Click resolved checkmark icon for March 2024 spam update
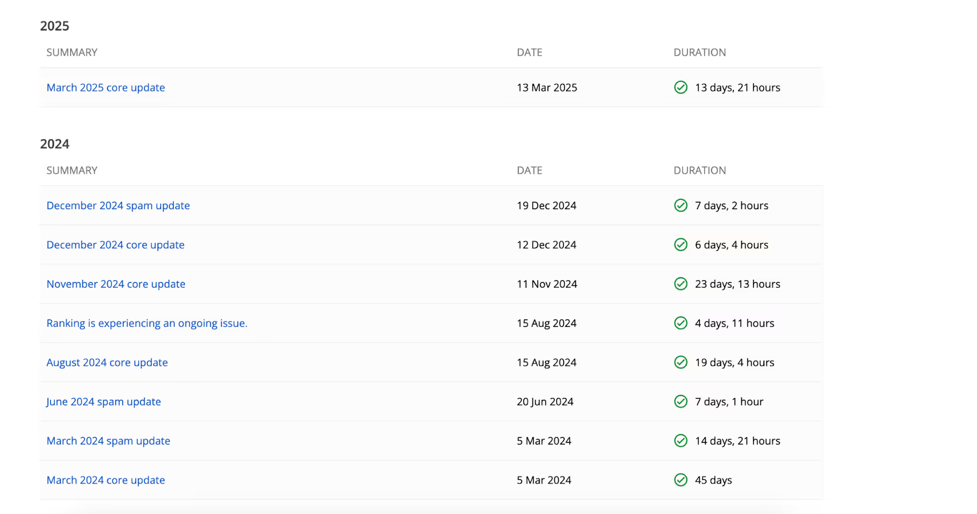977x514 pixels. pos(681,441)
